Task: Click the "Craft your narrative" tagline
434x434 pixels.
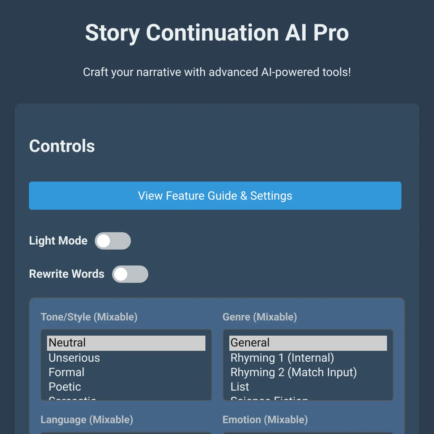Action: click(x=217, y=72)
